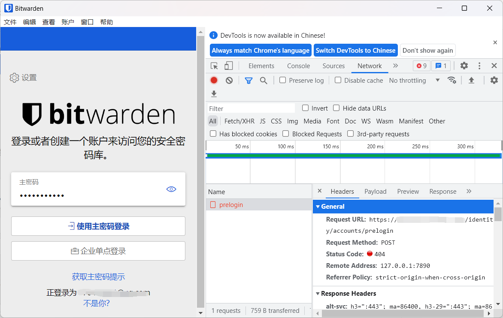Dismiss the DevTools language infobar
The image size is (503, 318).
(495, 42)
